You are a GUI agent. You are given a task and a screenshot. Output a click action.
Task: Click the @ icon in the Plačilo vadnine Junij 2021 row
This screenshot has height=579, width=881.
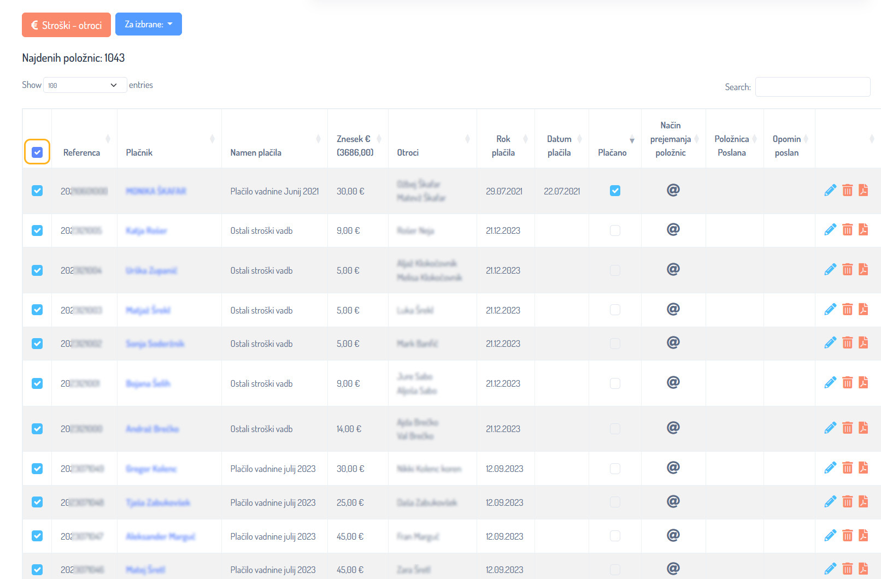[x=673, y=190]
